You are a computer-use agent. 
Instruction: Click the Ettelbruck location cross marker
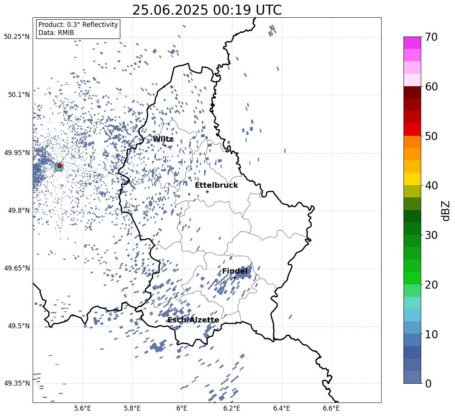pos(207,192)
